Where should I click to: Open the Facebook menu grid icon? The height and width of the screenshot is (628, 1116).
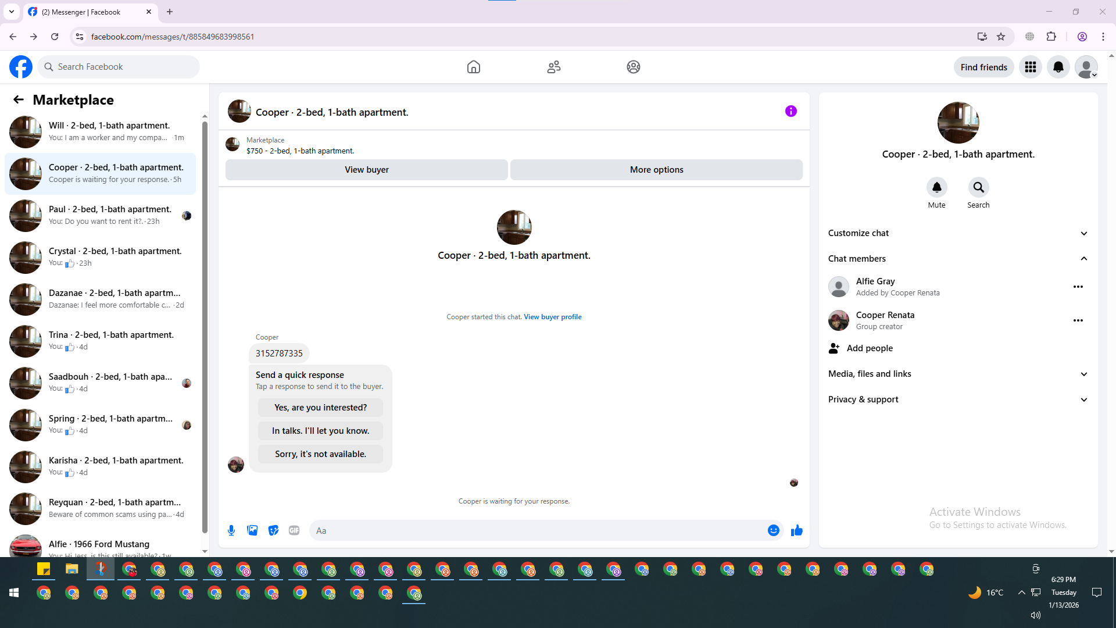tap(1031, 67)
